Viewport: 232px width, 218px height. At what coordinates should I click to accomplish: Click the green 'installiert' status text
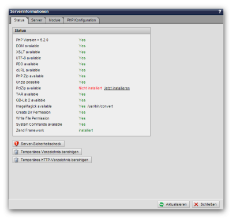coord(86,130)
